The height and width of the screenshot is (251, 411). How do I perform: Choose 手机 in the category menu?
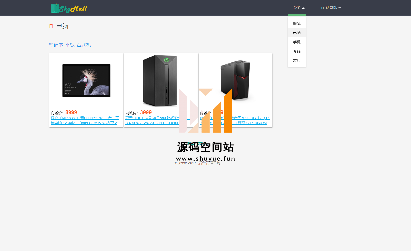(297, 42)
